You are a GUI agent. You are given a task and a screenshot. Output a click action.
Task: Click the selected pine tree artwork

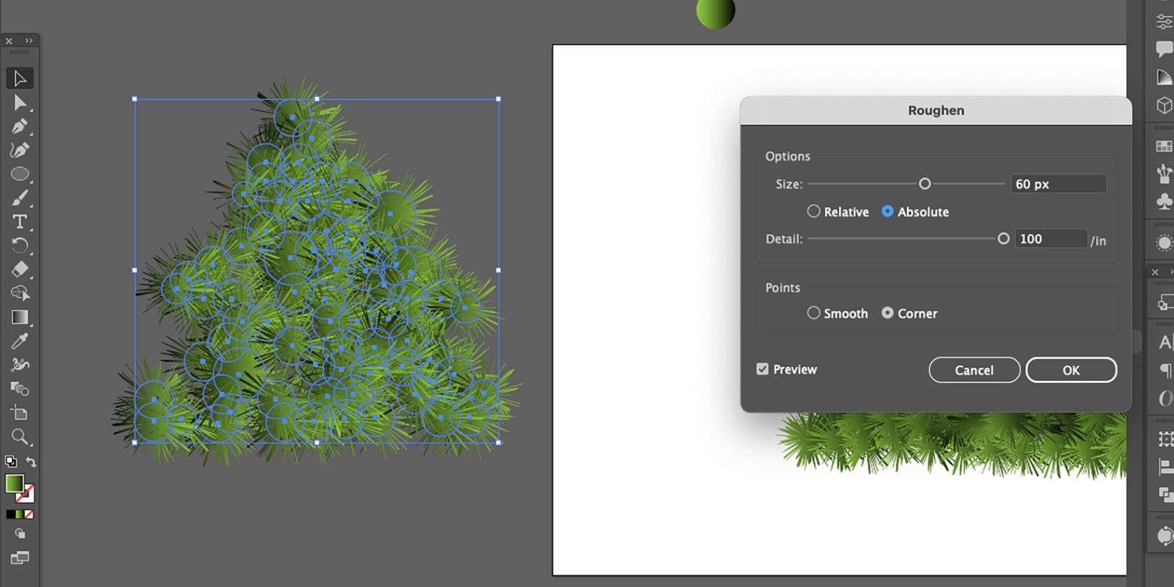coord(317,271)
